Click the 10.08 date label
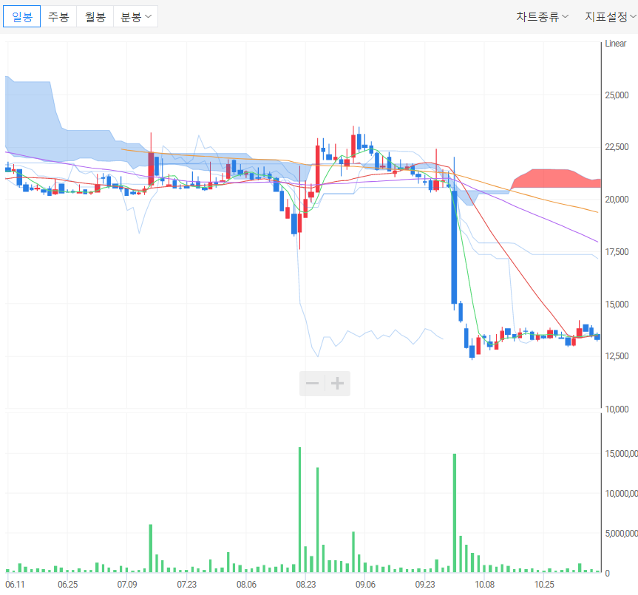638x595 pixels. 485,585
